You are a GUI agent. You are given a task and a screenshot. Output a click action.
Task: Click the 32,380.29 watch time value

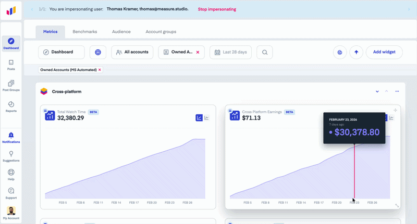(71, 118)
